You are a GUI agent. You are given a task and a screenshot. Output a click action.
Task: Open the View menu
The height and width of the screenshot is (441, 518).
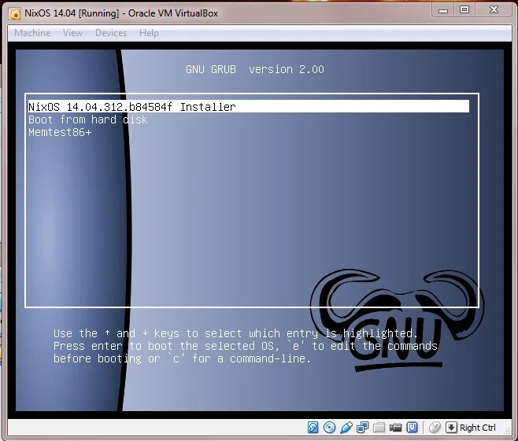pyautogui.click(x=72, y=33)
